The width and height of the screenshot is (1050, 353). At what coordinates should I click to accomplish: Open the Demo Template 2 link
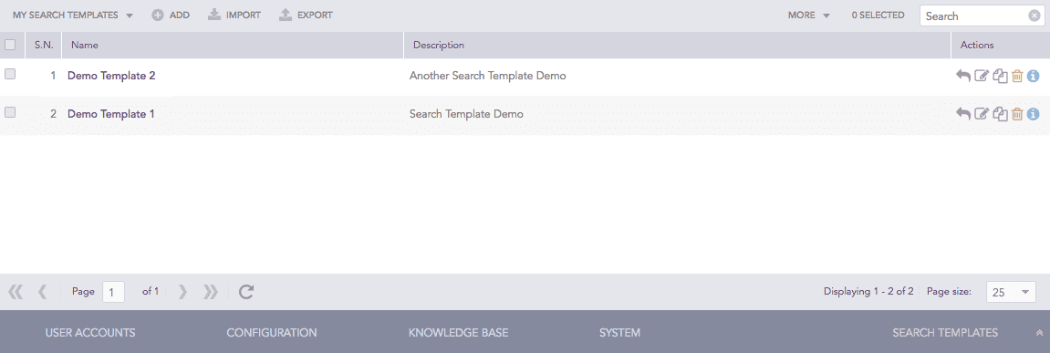pyautogui.click(x=111, y=76)
